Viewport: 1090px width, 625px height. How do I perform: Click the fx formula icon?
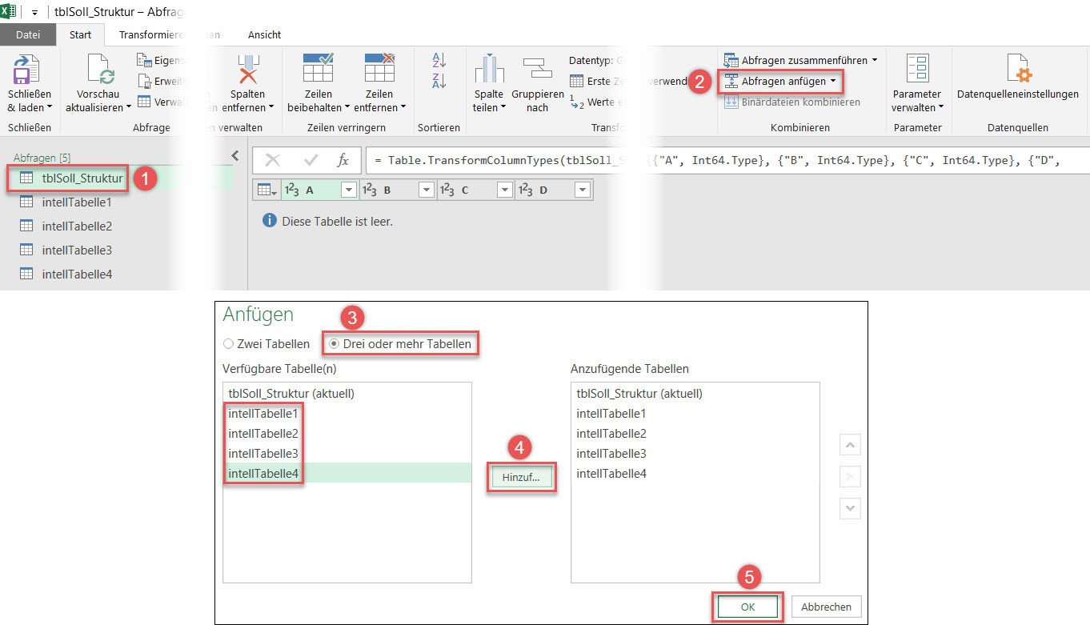[343, 160]
